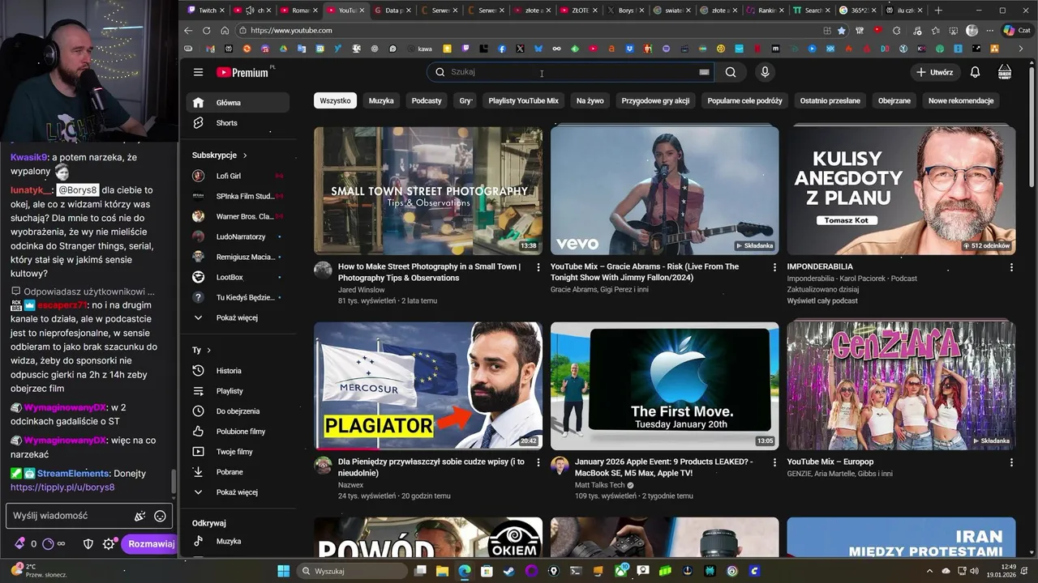Expand subscriptions with Pokaż więcej under LootBox
1038x583 pixels.
(x=238, y=318)
